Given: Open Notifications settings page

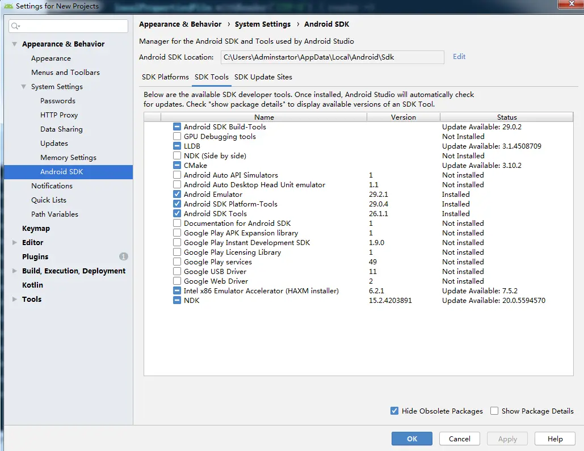Looking at the screenshot, I should pyautogui.click(x=52, y=186).
